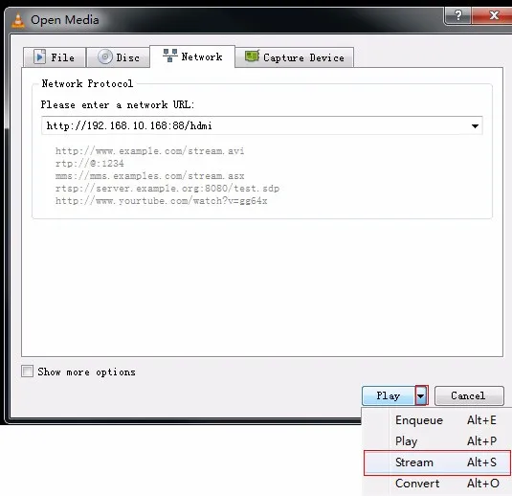Click example text rtsp://server.example.org:8080/test.sdp

tap(167, 189)
